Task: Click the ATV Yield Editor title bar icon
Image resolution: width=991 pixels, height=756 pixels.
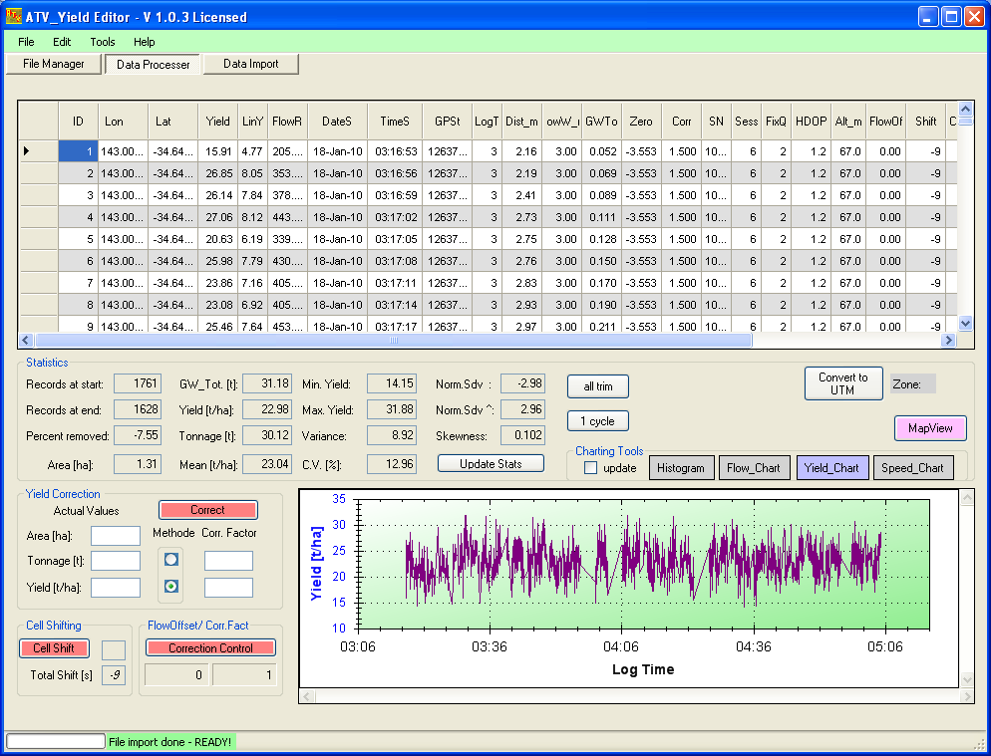Action: point(14,16)
